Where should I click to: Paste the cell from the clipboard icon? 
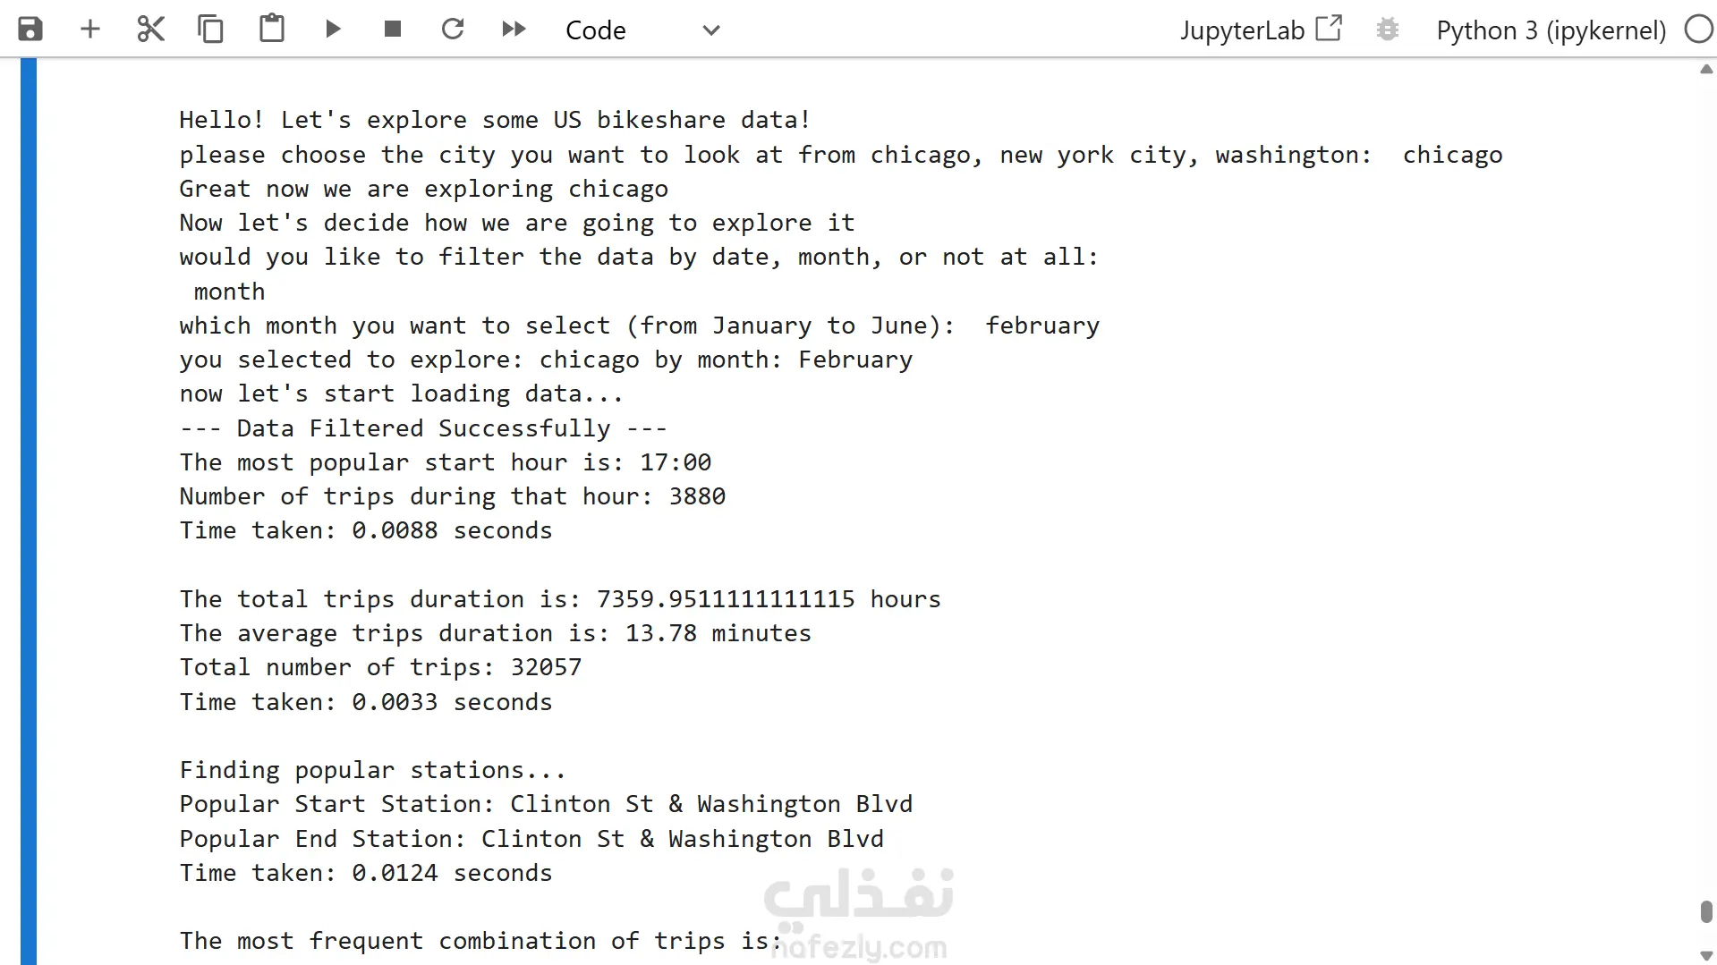tap(272, 29)
